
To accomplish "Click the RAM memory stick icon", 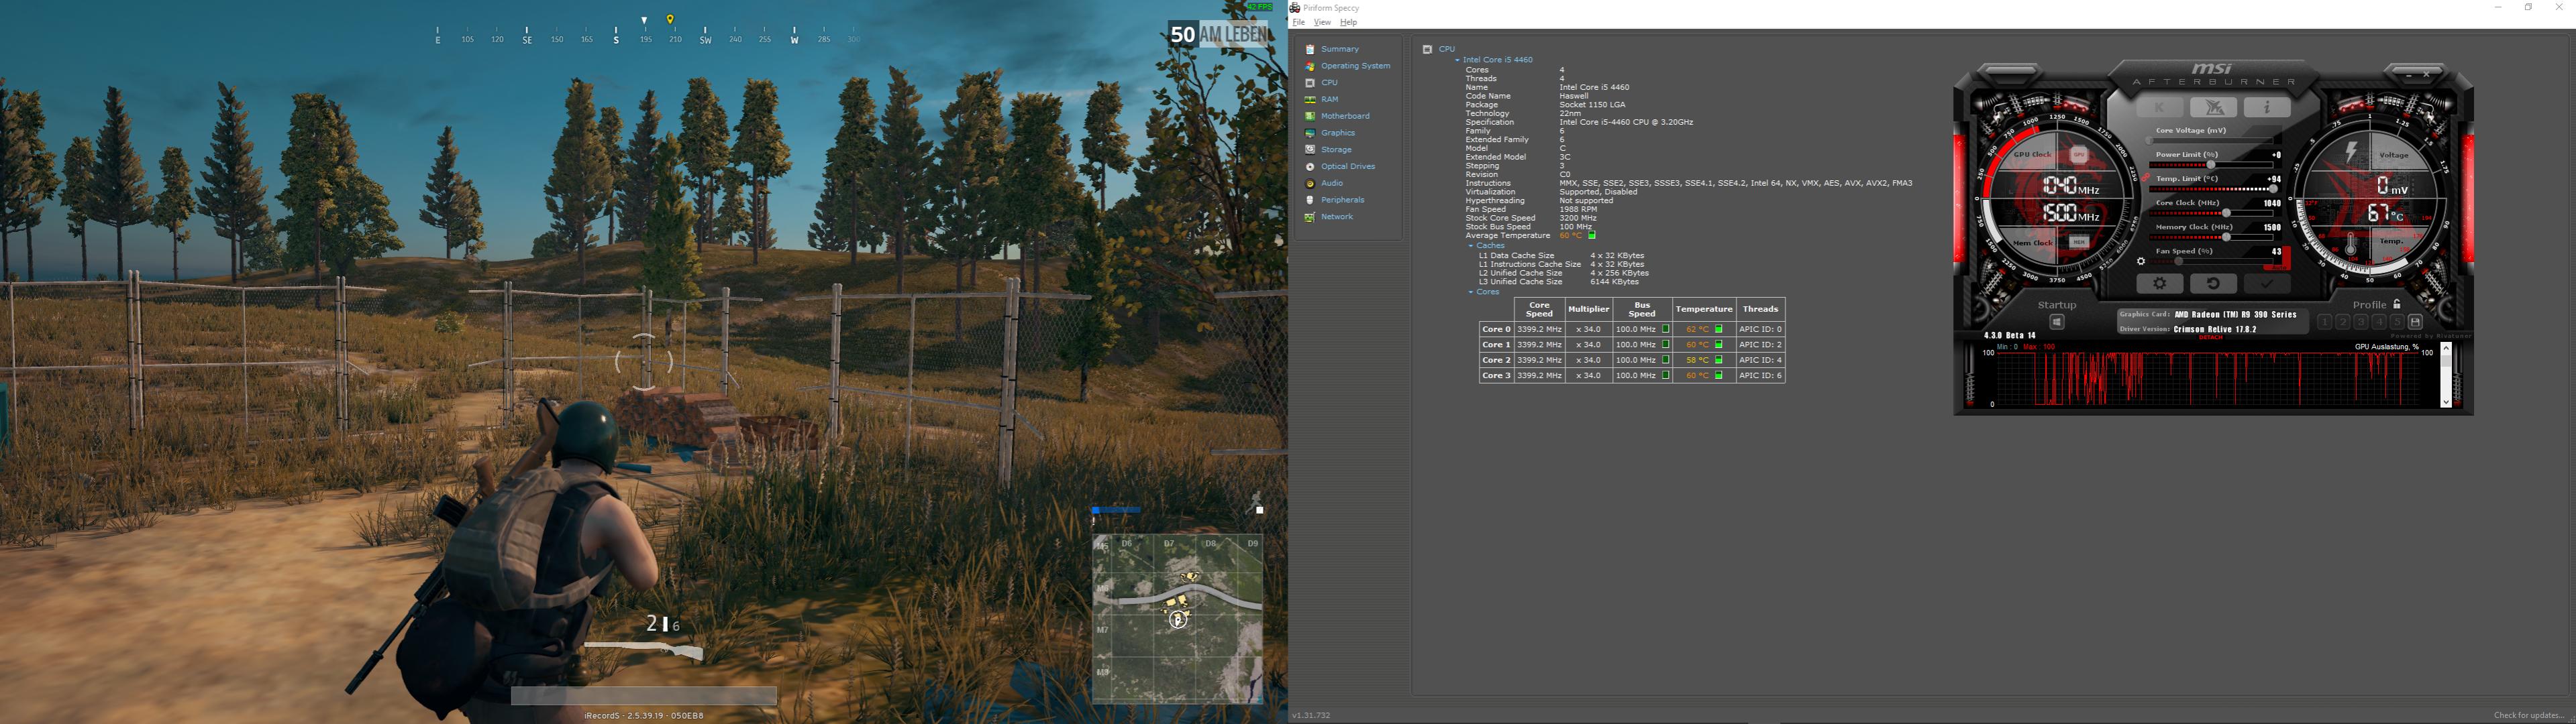I will pos(1310,100).
